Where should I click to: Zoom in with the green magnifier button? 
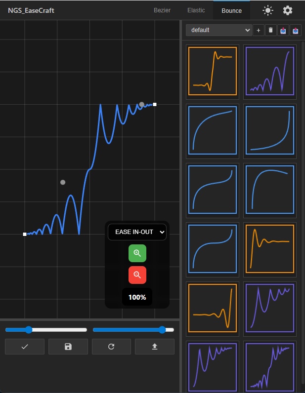pyautogui.click(x=137, y=253)
